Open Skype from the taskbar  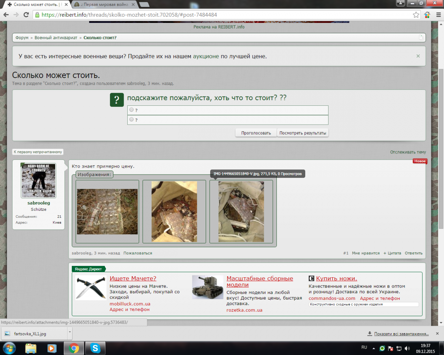pyautogui.click(x=95, y=348)
